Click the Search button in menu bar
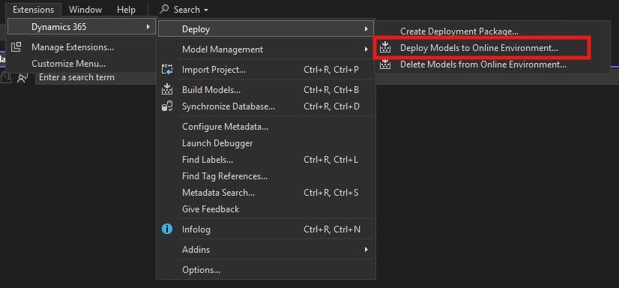This screenshot has width=619, height=288. click(184, 10)
